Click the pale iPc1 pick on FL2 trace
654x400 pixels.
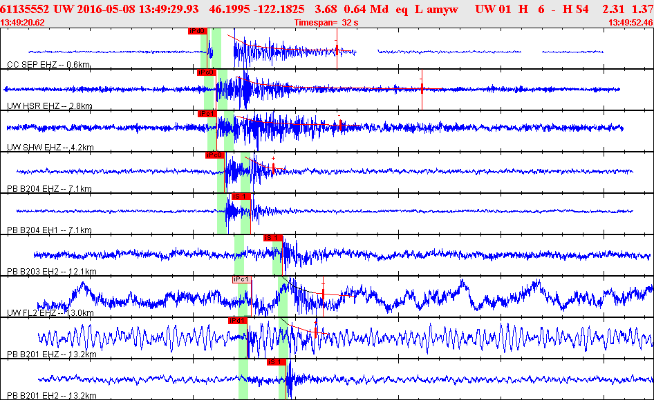point(241,279)
